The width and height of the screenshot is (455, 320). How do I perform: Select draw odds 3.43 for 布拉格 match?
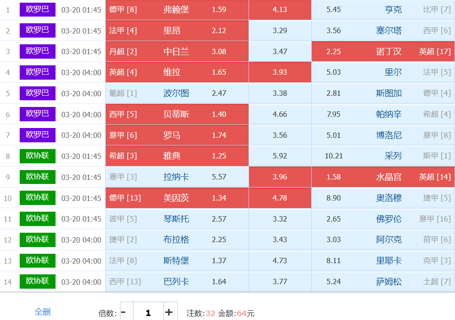280,239
